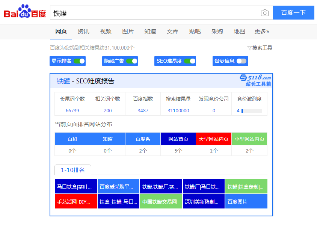Click the red 大型网站内页 header

point(214,139)
